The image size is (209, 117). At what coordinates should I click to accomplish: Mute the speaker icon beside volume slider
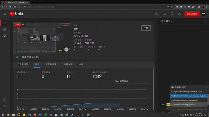173,110
